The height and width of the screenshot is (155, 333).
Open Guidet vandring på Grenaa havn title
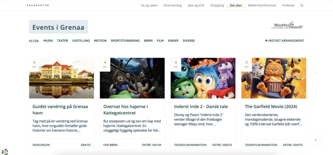(60, 110)
